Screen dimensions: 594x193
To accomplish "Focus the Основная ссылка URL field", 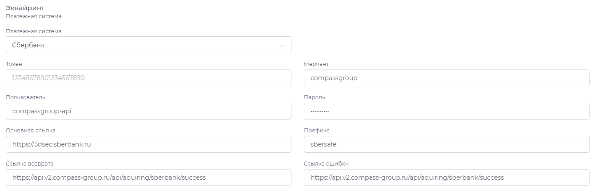I will pyautogui.click(x=148, y=144).
